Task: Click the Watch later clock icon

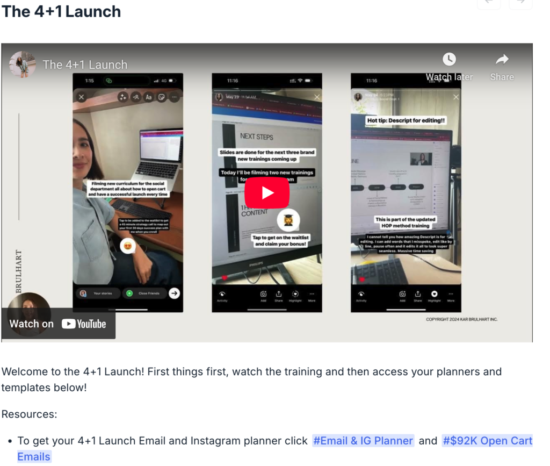Action: click(449, 59)
